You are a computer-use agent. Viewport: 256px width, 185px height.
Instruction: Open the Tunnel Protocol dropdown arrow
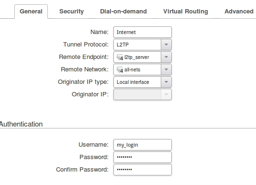click(166, 45)
